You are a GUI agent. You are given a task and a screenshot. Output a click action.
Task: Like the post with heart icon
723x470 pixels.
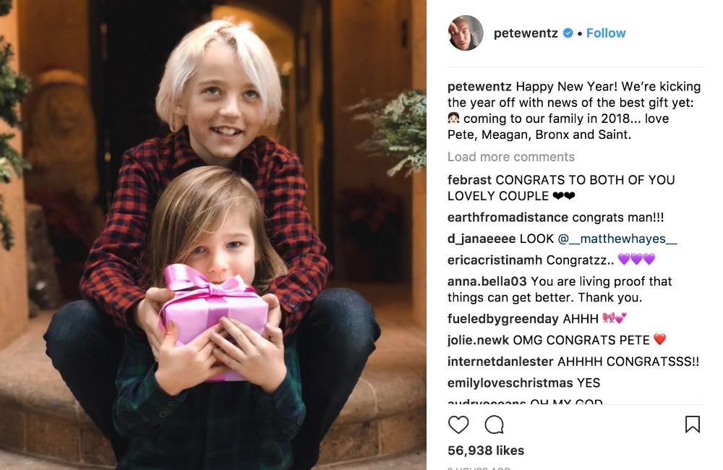pyautogui.click(x=458, y=424)
